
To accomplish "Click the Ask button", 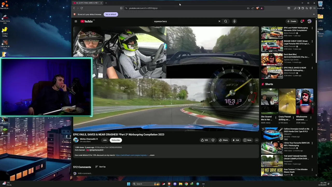I will [x=236, y=140].
